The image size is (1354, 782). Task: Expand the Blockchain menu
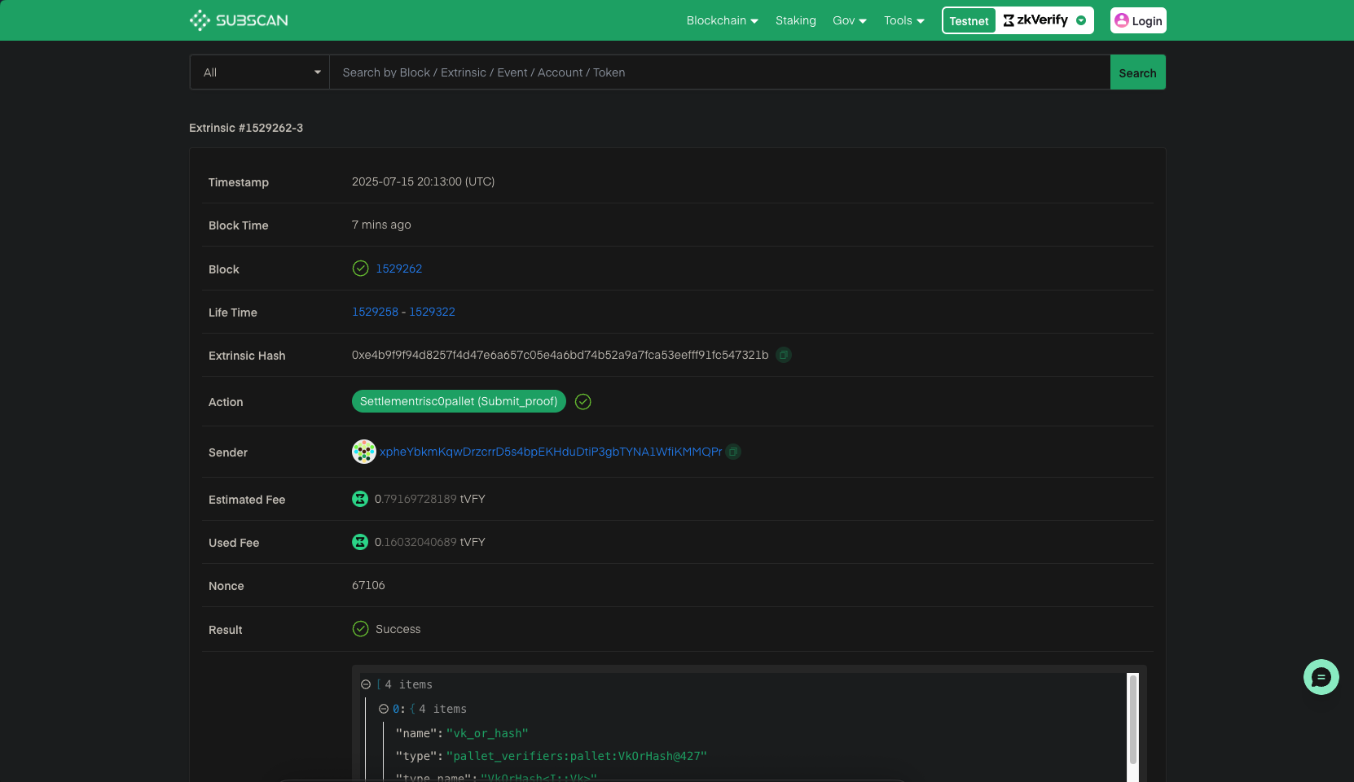pos(722,20)
